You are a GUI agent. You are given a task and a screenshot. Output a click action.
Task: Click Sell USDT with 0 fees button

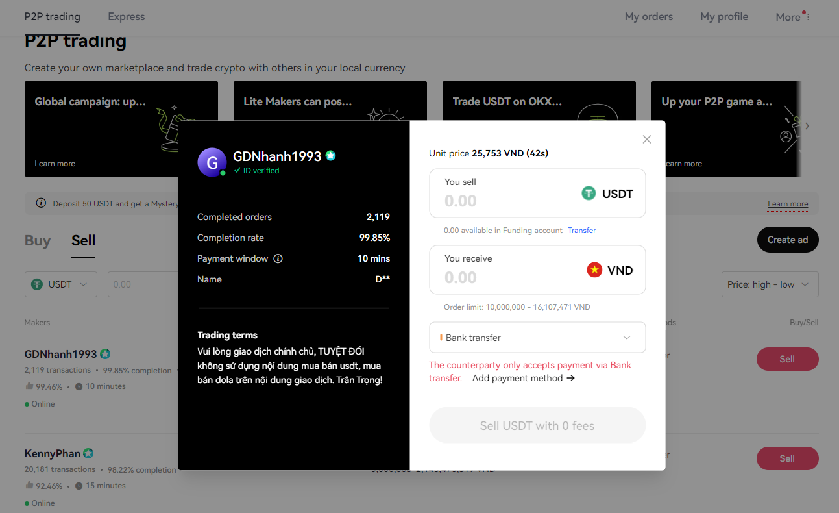point(537,425)
